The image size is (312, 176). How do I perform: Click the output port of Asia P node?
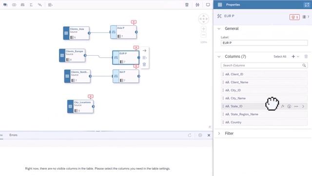coord(136,32)
